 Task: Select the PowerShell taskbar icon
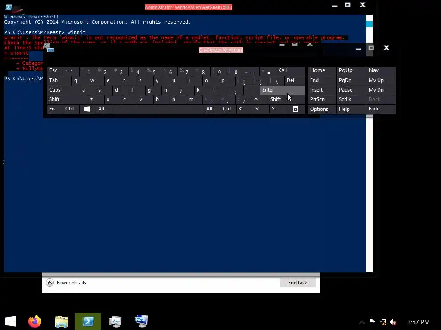[88, 321]
